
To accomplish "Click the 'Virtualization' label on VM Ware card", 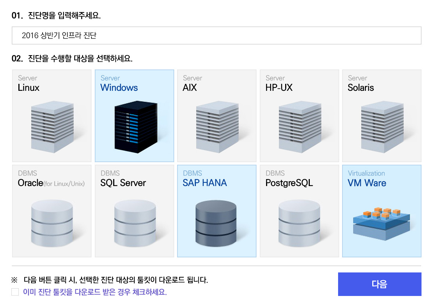I will coord(366,173).
